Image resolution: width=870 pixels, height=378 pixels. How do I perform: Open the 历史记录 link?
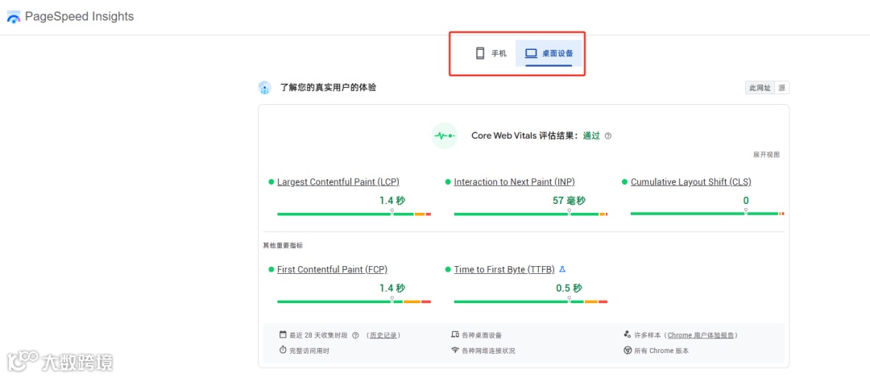[x=383, y=335]
